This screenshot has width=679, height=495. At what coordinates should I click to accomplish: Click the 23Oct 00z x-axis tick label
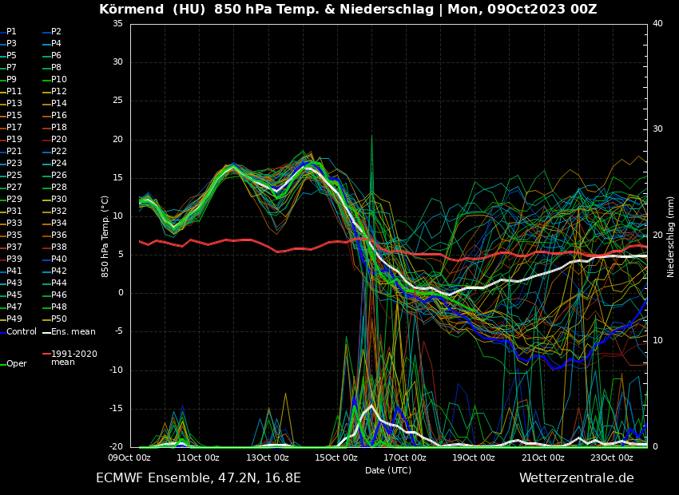pos(612,457)
